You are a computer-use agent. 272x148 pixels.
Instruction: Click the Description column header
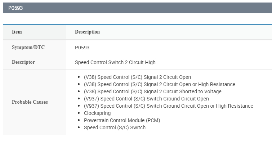(x=87, y=32)
